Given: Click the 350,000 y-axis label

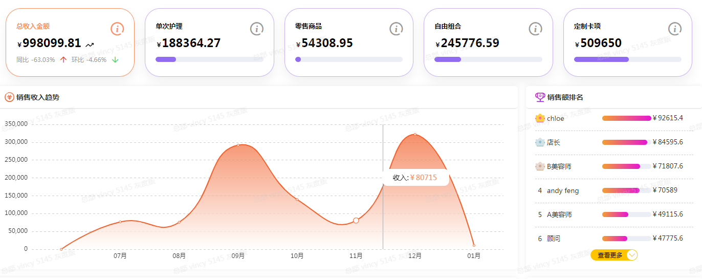Looking at the screenshot, I should tap(16, 124).
